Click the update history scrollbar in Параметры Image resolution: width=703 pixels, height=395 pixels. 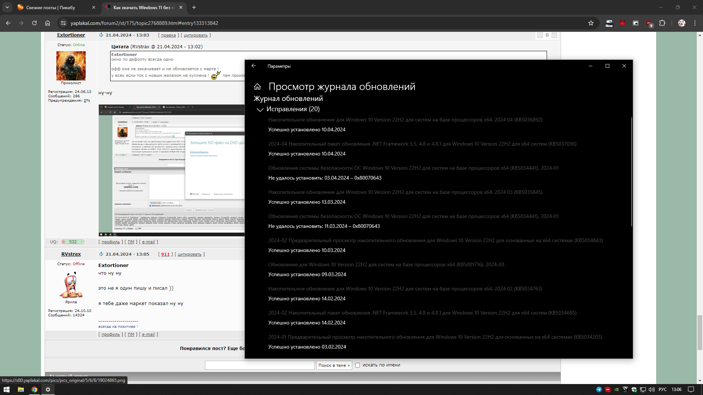(x=631, y=172)
